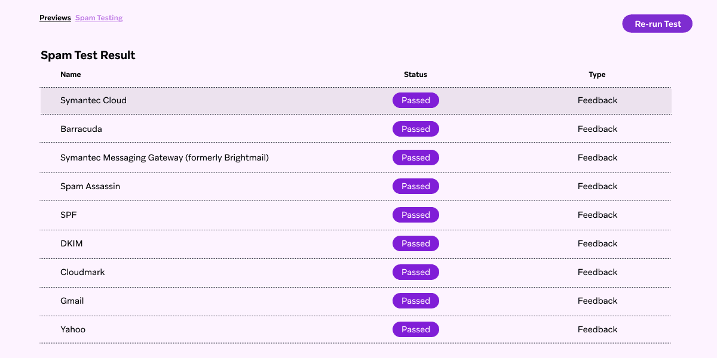The width and height of the screenshot is (717, 358).
Task: Click the Type column header
Action: click(597, 75)
